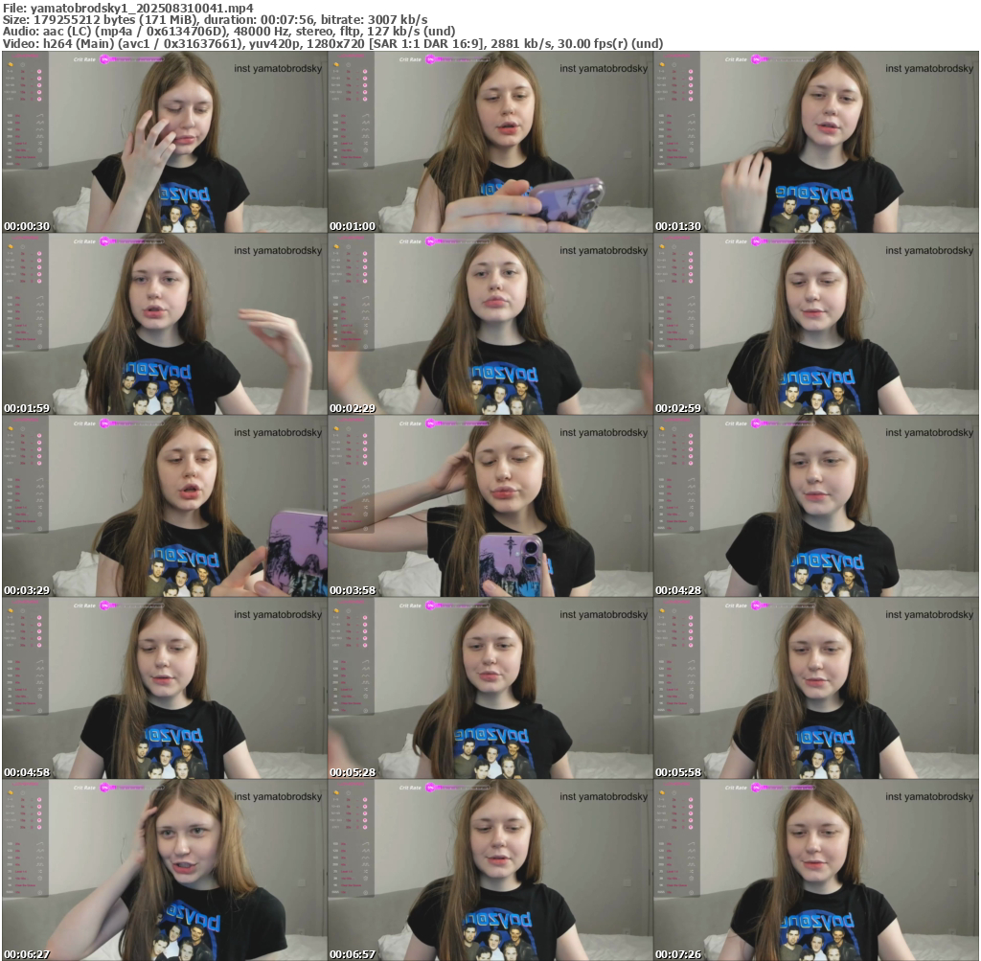Screen dimensions: 981x961
Task: View the frame timestamped 00:05:28
Action: tap(490, 688)
